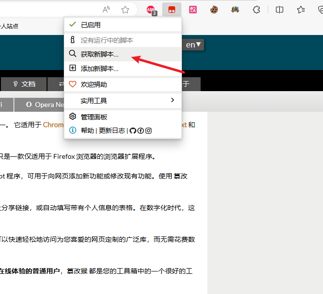Click the star to favorite this page
Viewport: 323px width, 294px height.
click(x=125, y=10)
